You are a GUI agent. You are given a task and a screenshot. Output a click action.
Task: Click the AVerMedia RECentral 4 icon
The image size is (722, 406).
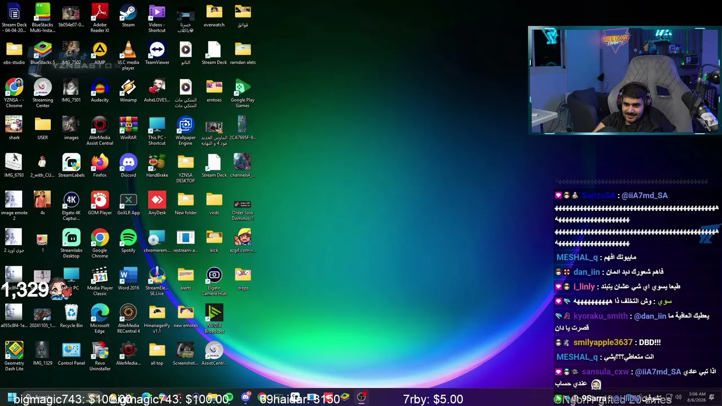point(128,319)
